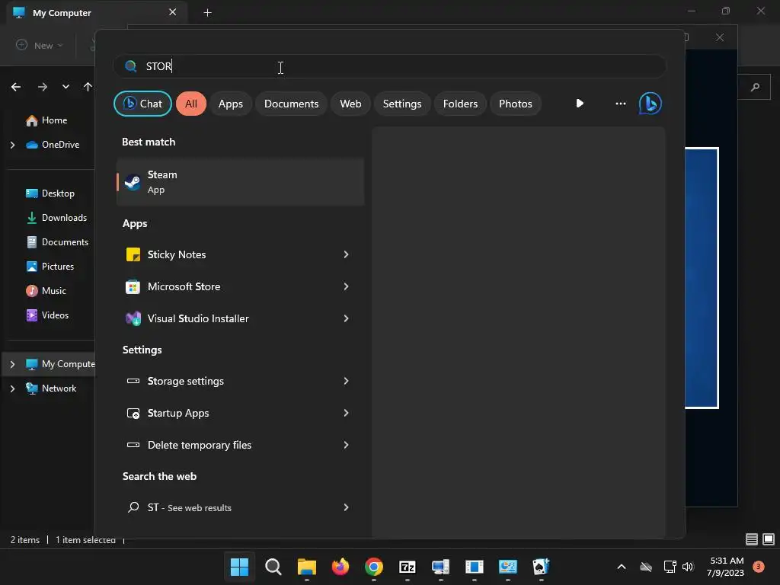Click the network icon in system tray
Image resolution: width=780 pixels, height=585 pixels.
(x=670, y=567)
